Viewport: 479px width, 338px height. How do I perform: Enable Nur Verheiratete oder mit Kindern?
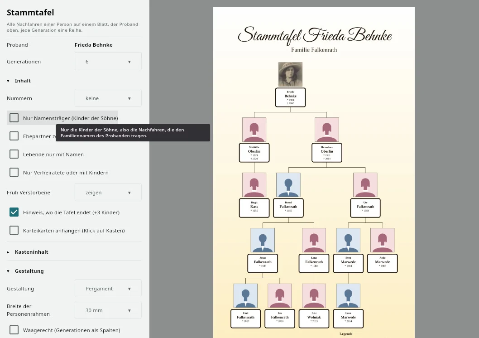pos(14,172)
